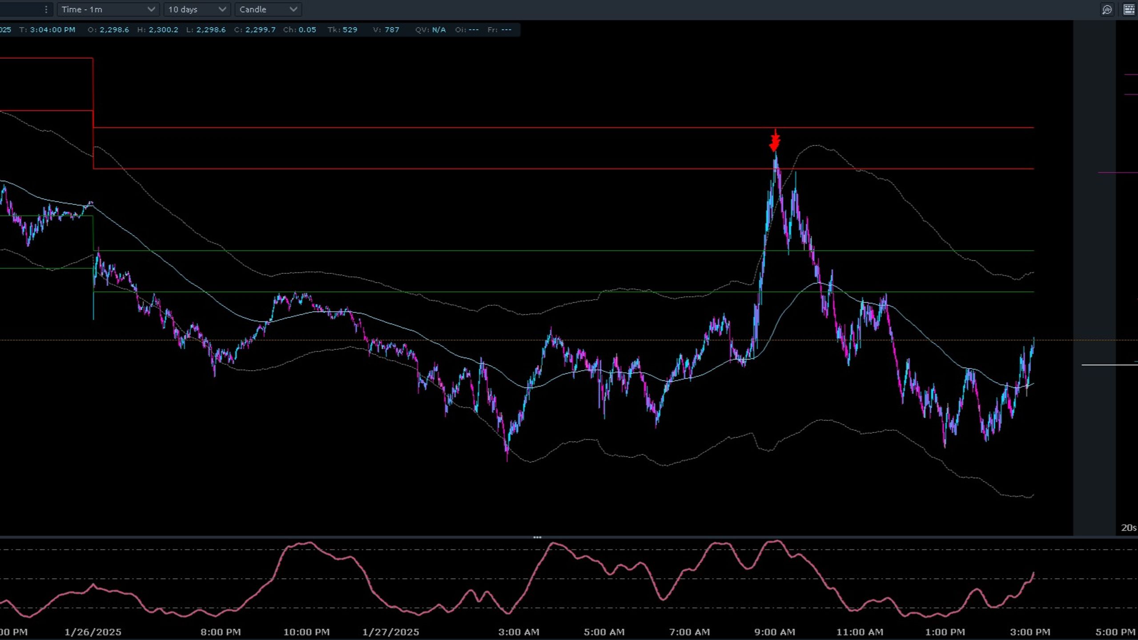Click the 3:00 PM time axis label

tap(1030, 632)
